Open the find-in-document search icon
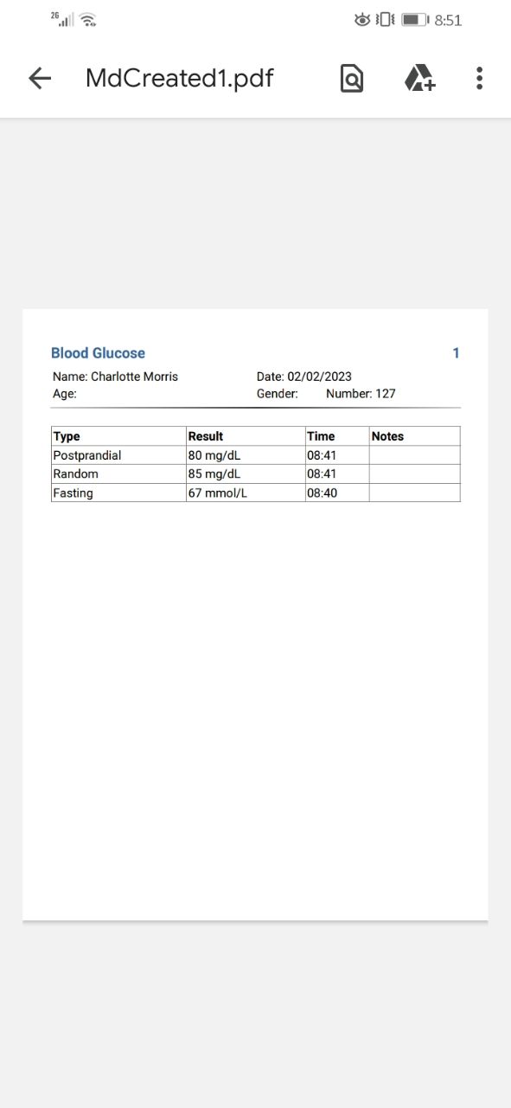 click(351, 79)
